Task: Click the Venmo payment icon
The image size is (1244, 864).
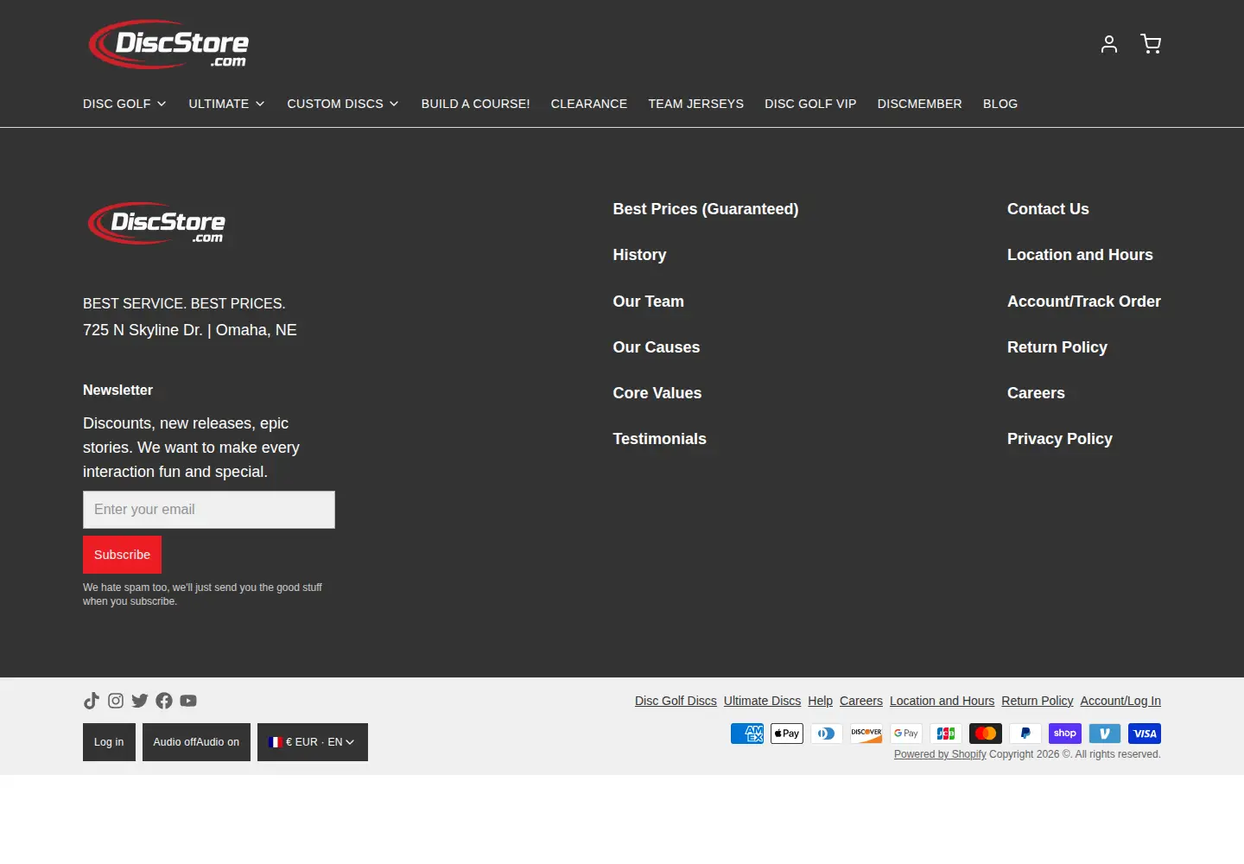Action: pos(1105,734)
